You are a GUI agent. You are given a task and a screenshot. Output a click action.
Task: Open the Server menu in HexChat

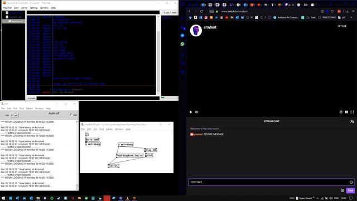pos(24,8)
